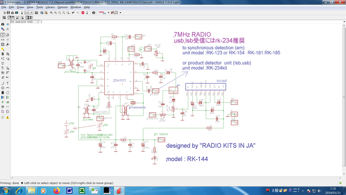The height and width of the screenshot is (195, 346).
Task: Open Firefox from the Windows taskbar
Action: pos(56,191)
